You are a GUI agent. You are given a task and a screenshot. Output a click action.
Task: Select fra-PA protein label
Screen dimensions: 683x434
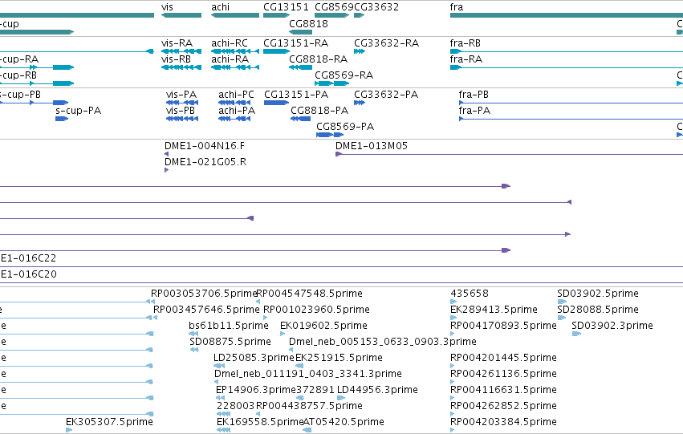[x=474, y=111]
